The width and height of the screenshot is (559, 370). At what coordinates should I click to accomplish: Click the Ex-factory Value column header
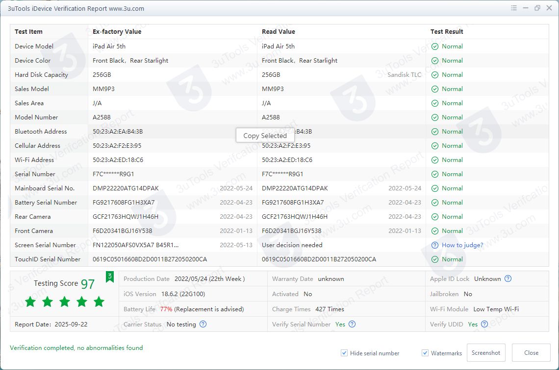coord(117,32)
